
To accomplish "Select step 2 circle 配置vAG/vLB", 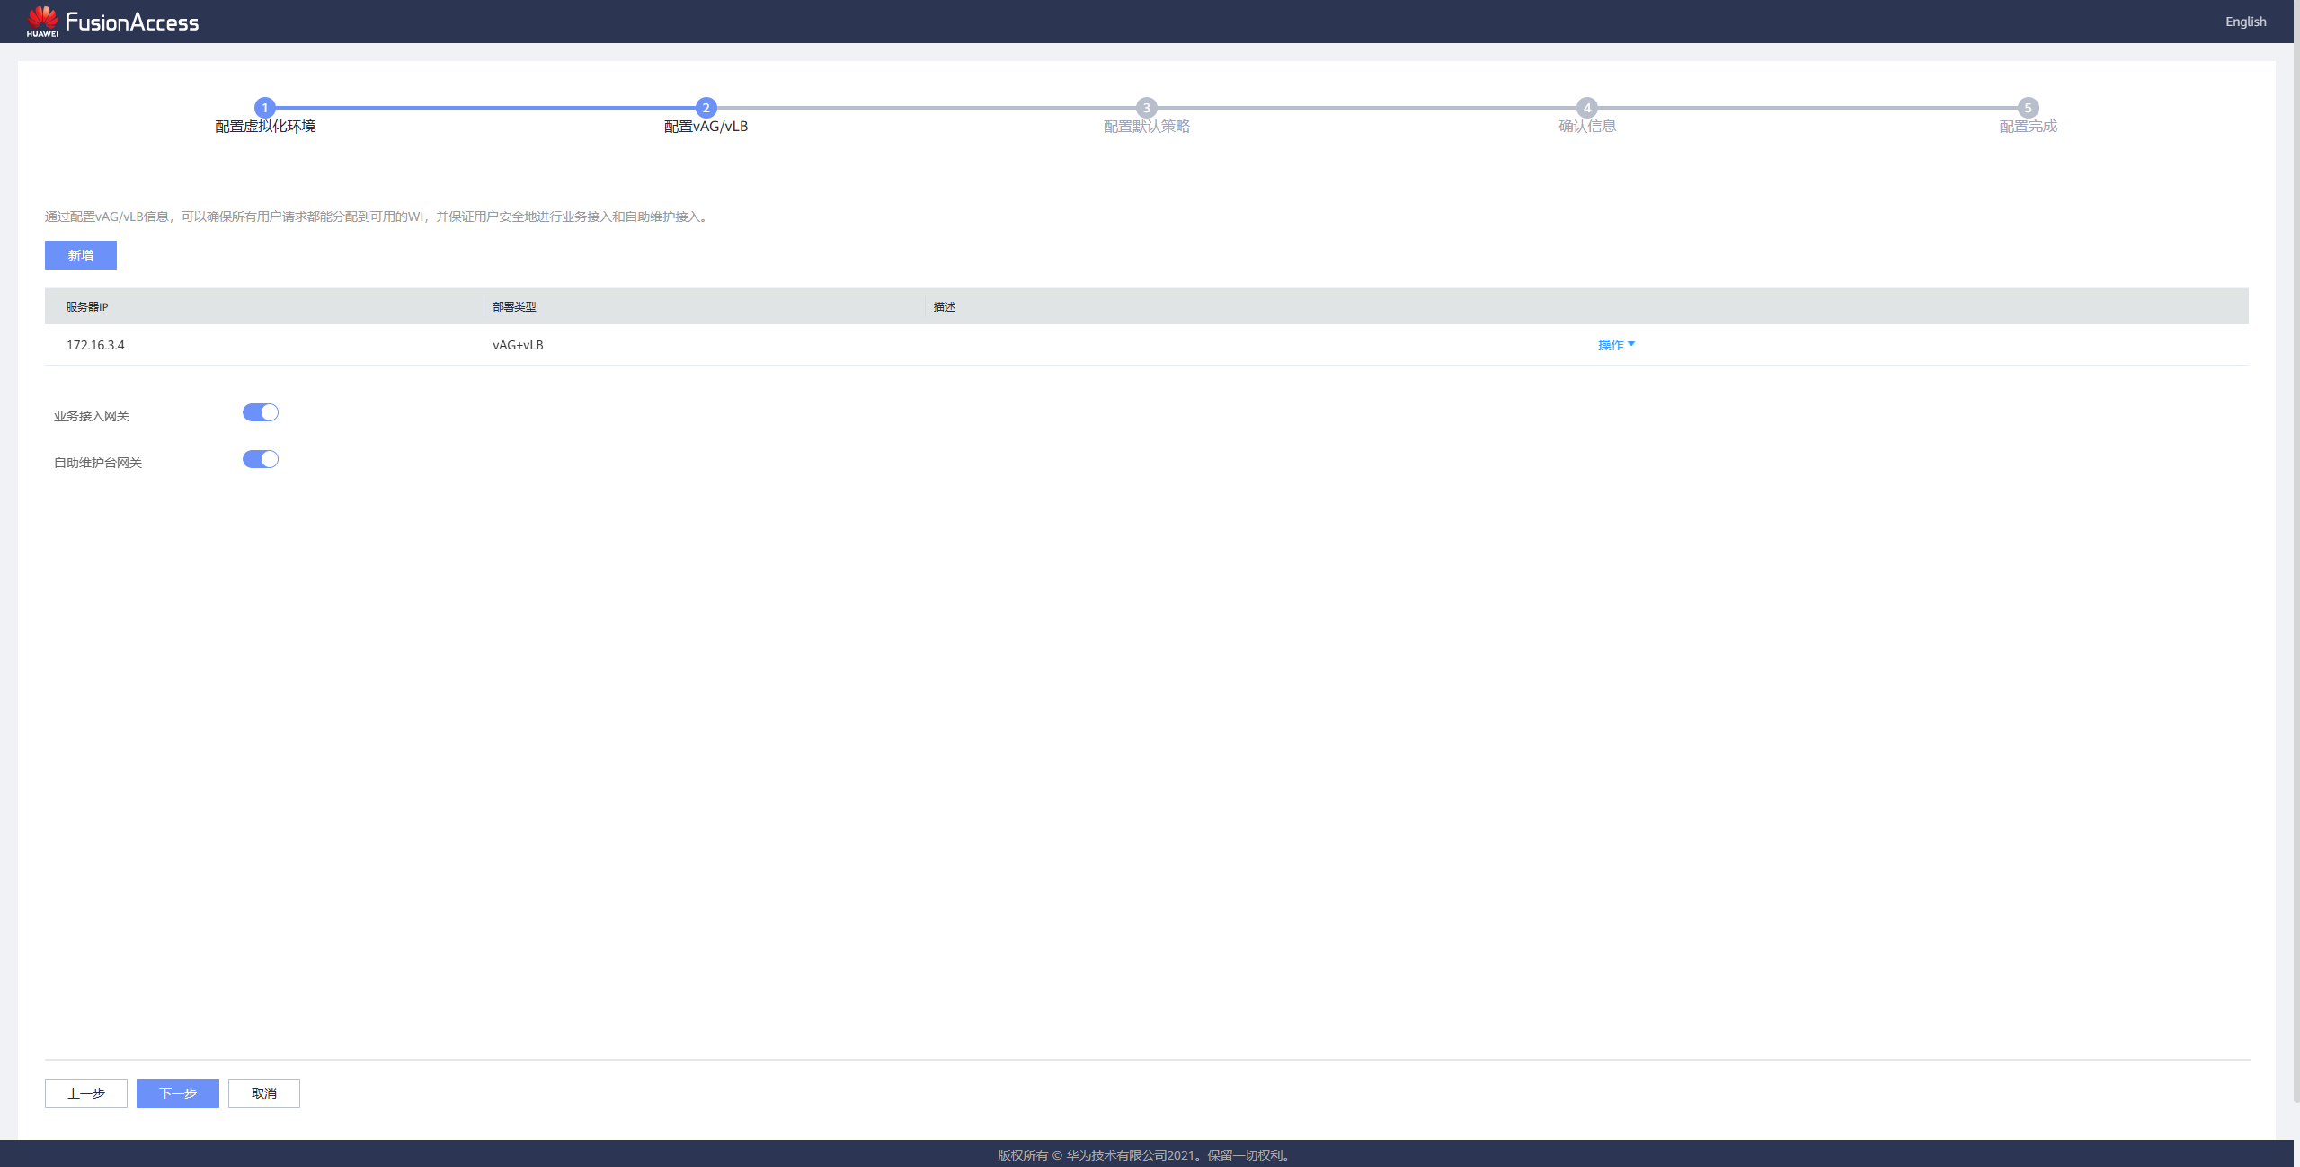I will 706,108.
